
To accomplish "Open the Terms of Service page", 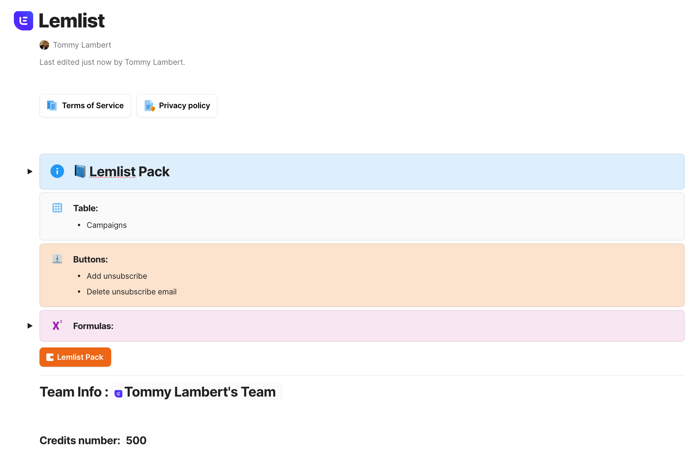I will click(x=85, y=105).
